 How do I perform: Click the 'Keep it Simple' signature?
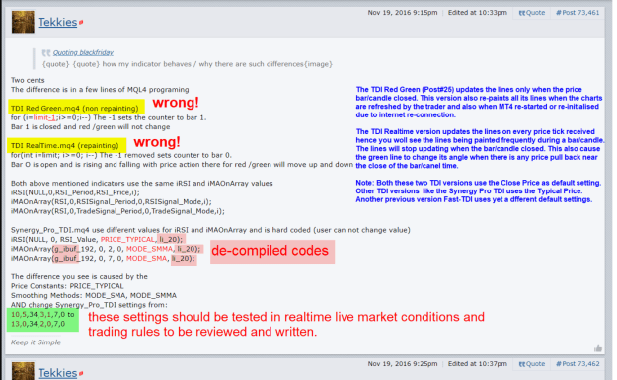coord(36,342)
